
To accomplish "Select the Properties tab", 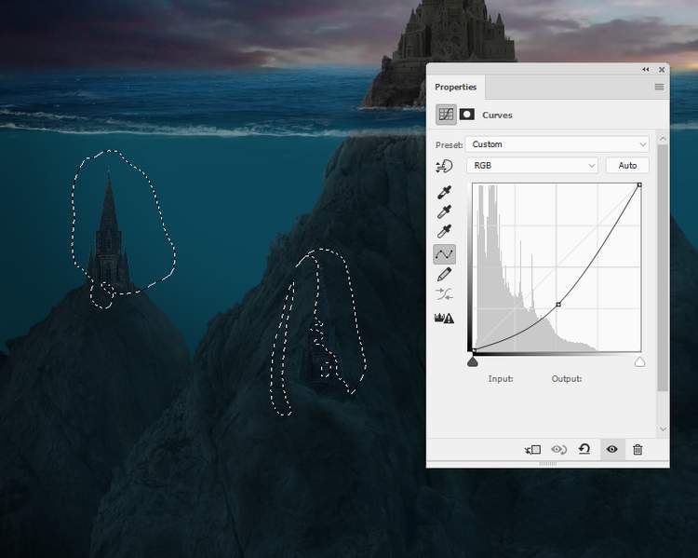I will 455,87.
